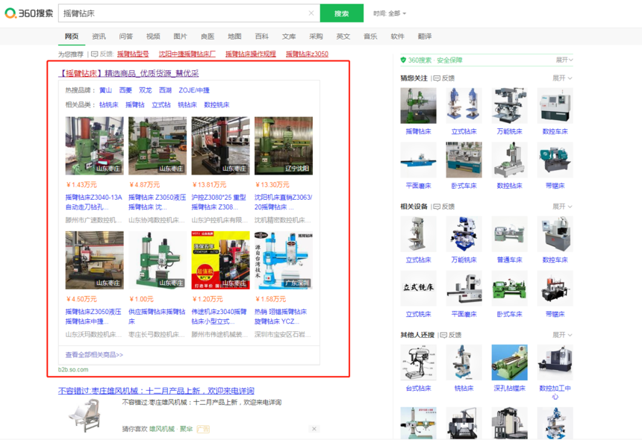Click the 360搜索 logo
This screenshot has width=642, height=440.
click(x=29, y=13)
